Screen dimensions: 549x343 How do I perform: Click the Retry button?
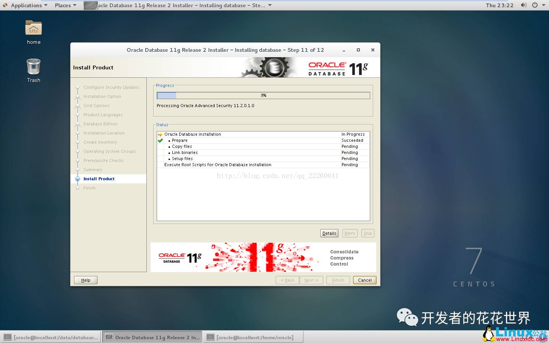pos(350,233)
